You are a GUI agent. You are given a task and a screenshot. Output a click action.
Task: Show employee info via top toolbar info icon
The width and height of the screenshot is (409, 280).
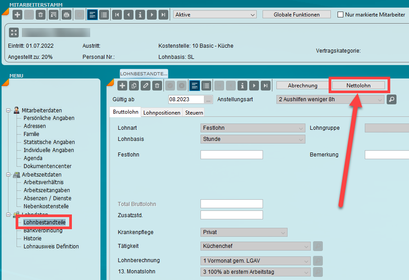click(140, 15)
